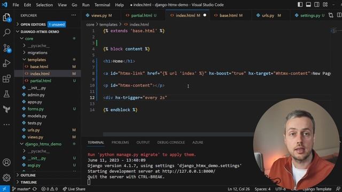Open remote window indicator in status bar
The width and height of the screenshot is (342, 192).
tap(5, 189)
